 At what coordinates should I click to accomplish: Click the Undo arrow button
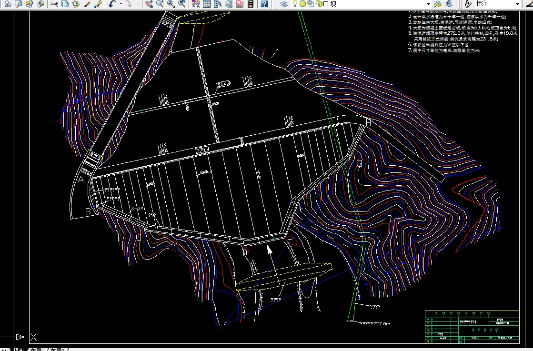[111, 4]
